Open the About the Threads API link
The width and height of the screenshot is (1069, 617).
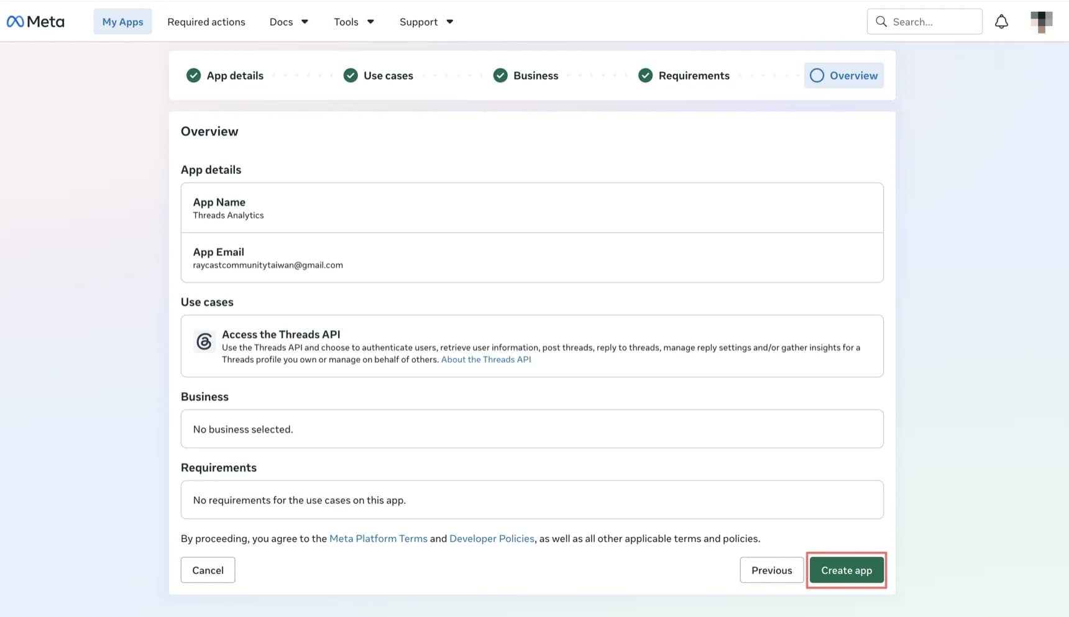tap(486, 360)
